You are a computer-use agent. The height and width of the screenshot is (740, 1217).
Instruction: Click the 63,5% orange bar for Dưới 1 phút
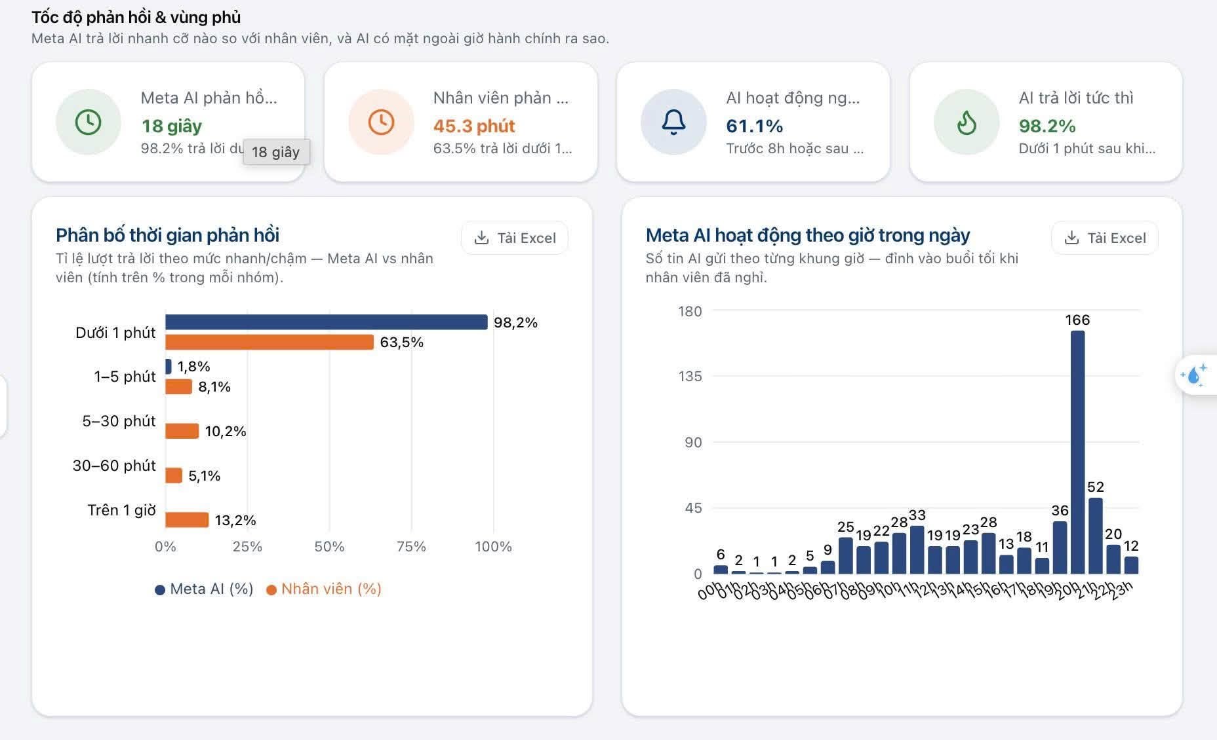coord(269,342)
